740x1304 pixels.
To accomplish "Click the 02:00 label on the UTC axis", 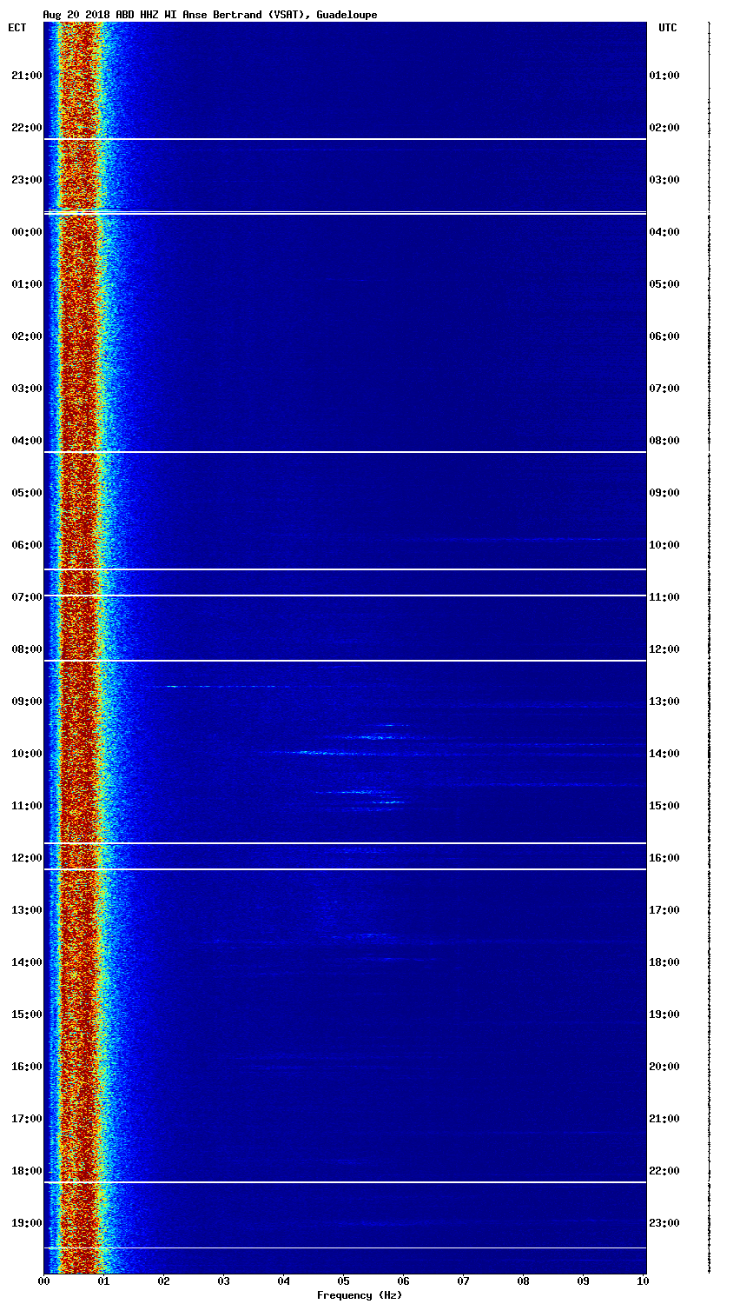I will tap(664, 128).
